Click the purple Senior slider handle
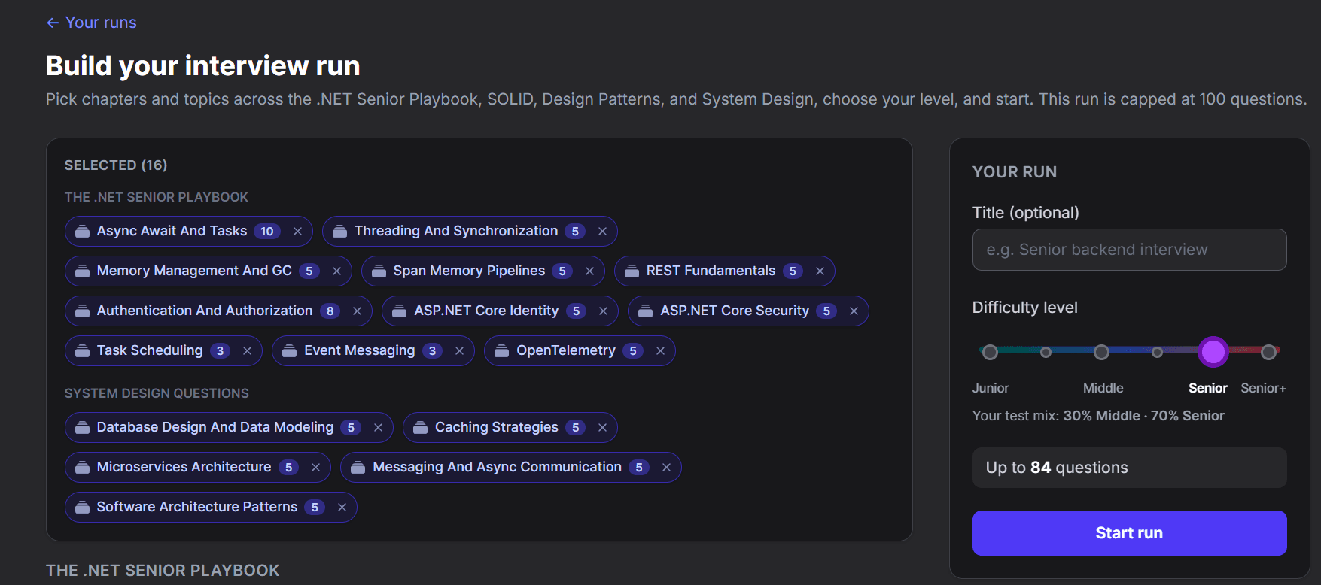 pyautogui.click(x=1213, y=352)
